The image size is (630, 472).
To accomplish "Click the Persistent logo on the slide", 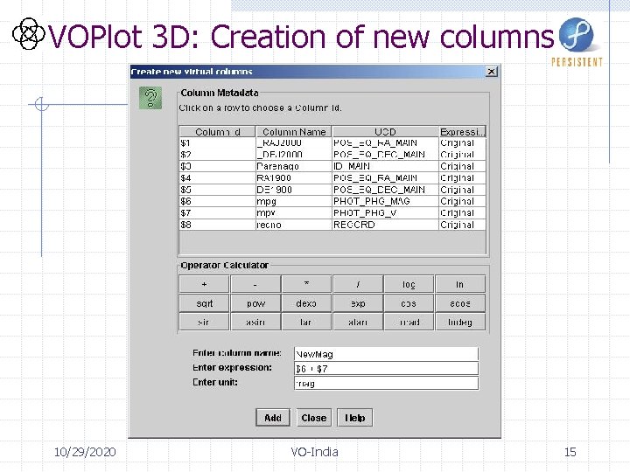I will [577, 42].
